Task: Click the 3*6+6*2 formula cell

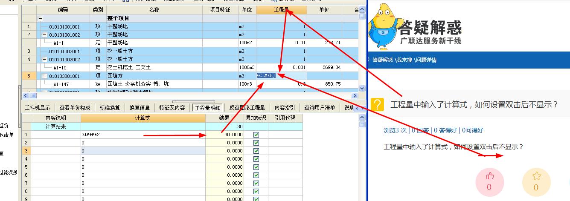Action: [143, 135]
